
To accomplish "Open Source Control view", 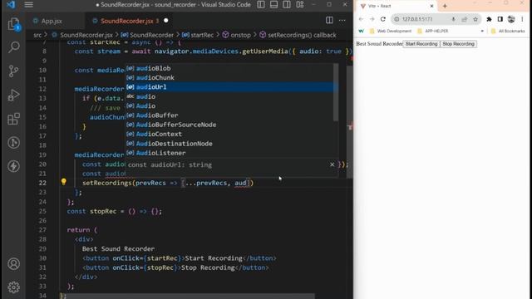I will 13,71.
